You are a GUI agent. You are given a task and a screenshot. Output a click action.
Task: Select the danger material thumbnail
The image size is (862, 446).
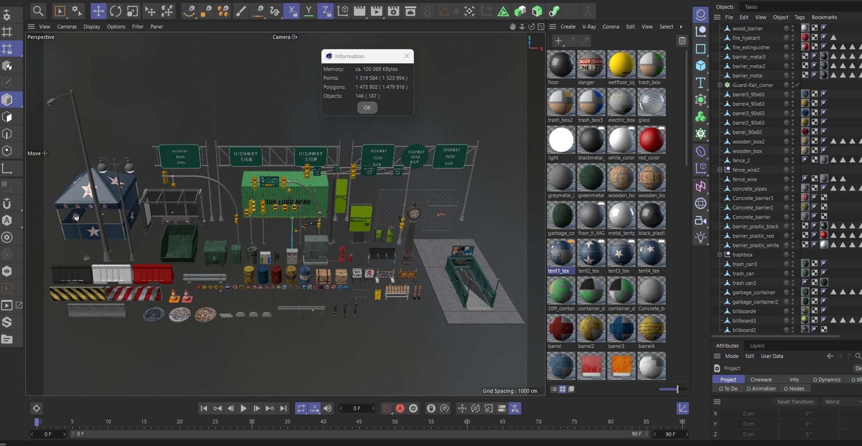pos(591,68)
